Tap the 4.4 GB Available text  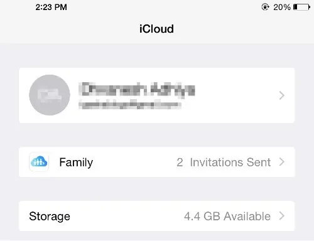227,216
